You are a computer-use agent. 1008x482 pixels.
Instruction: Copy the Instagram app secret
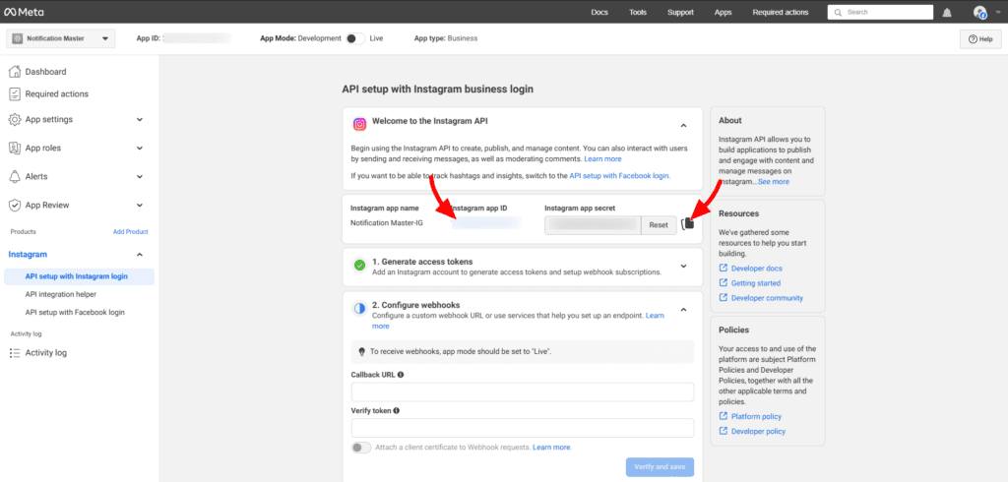(687, 224)
